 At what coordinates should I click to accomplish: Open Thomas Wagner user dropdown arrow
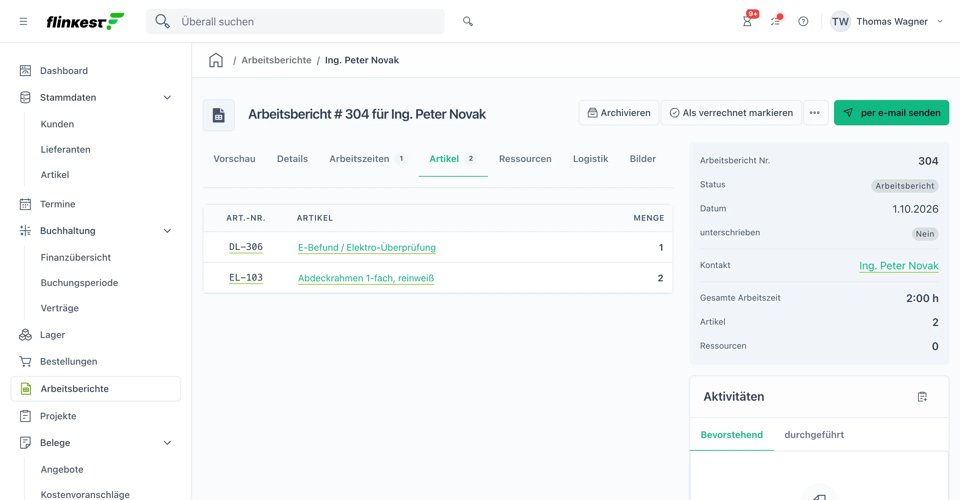pyautogui.click(x=940, y=21)
